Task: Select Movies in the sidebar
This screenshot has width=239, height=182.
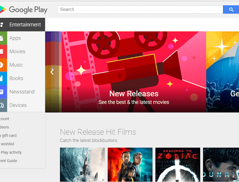Action: point(18,51)
